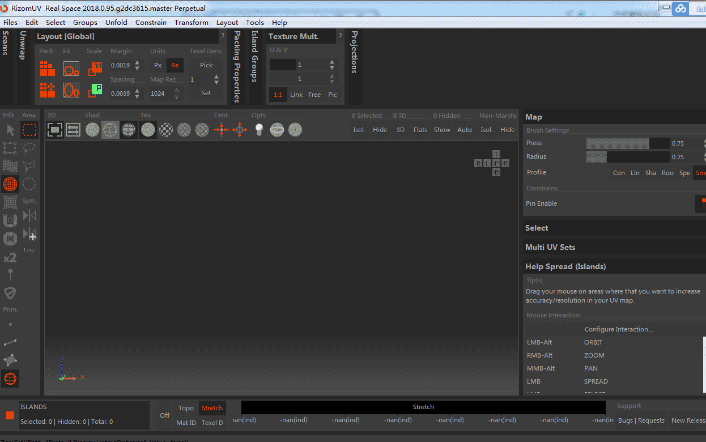Switch units to Px
Screen dimensions: 706x442
point(158,65)
